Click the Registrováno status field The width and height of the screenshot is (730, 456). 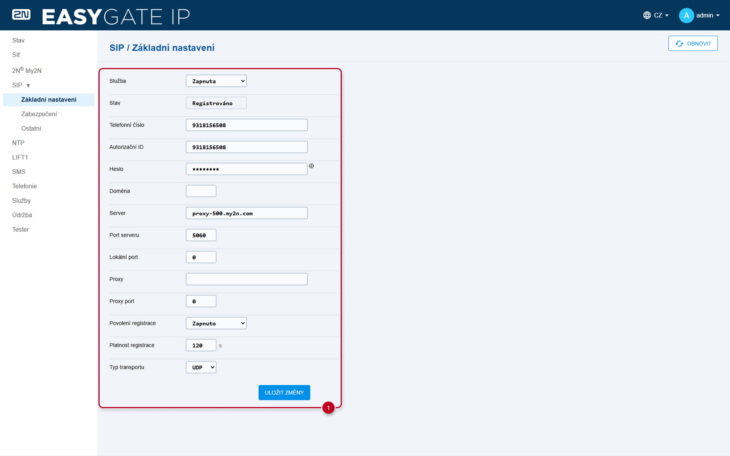(216, 103)
